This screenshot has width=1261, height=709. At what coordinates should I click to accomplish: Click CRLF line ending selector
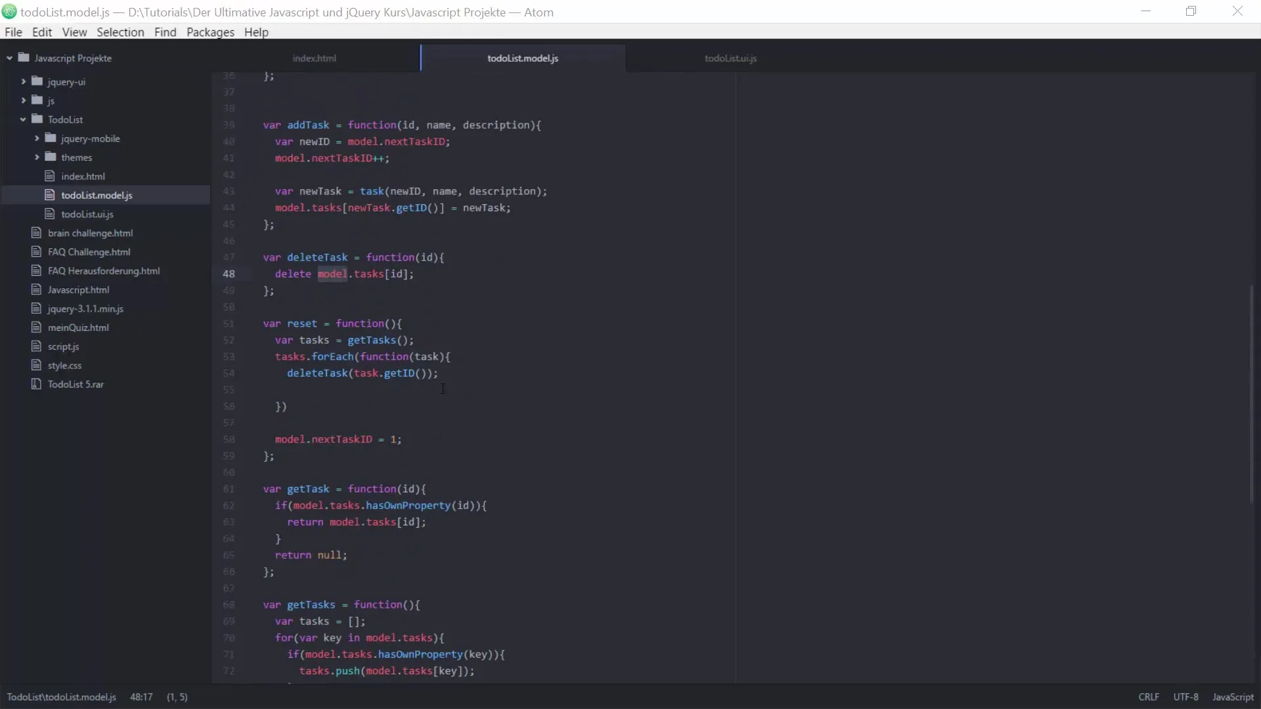(x=1149, y=697)
